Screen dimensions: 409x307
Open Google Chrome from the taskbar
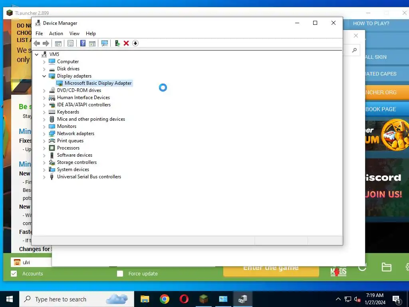coord(164,299)
